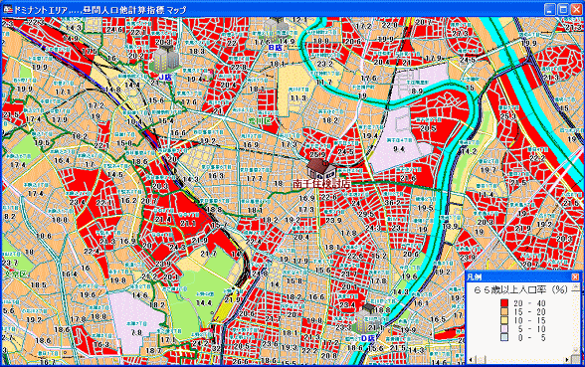This screenshot has height=367, width=585.
Task: Click the 南千住検討店 text label
Action: pos(321,183)
